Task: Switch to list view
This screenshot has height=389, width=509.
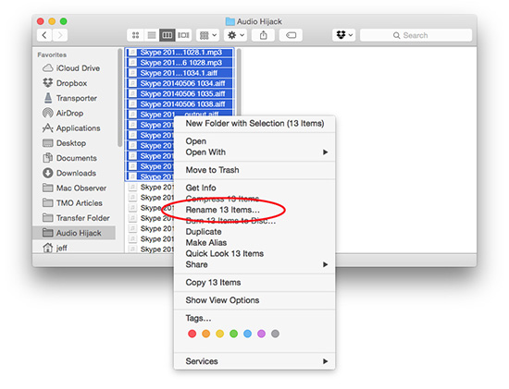Action: (x=151, y=35)
